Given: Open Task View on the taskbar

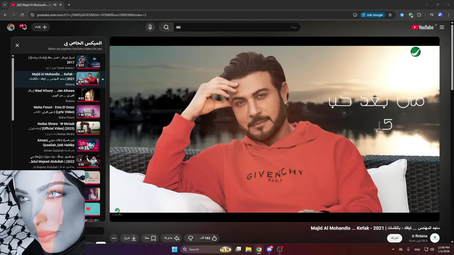Looking at the screenshot, I should pos(239,249).
